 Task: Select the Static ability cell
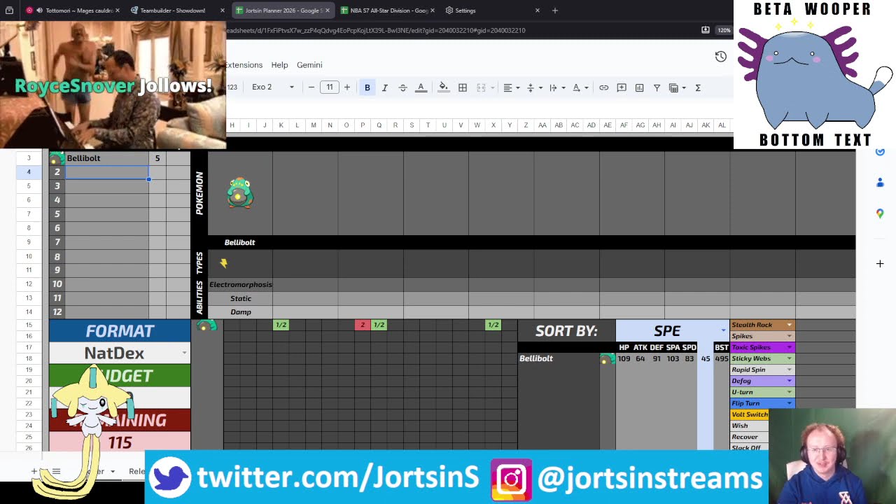point(240,298)
